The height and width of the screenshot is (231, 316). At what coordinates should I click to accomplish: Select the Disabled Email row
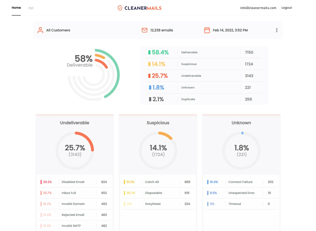[x=75, y=182]
